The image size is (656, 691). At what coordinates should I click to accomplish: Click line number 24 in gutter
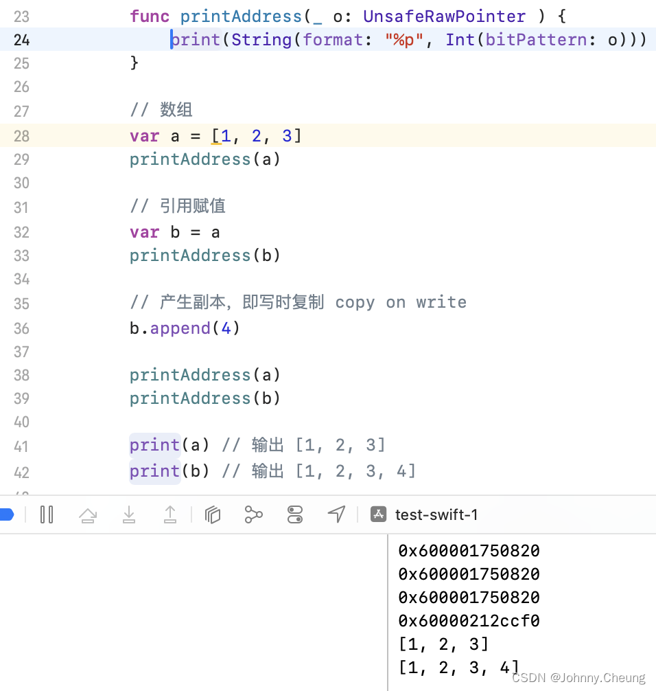[x=21, y=40]
